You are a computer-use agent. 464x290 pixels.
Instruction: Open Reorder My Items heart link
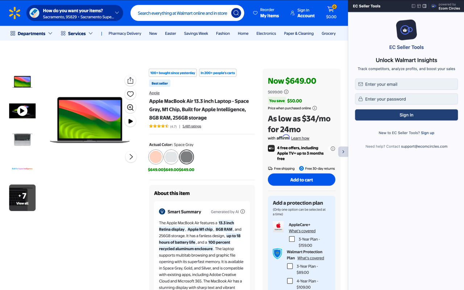(x=266, y=13)
